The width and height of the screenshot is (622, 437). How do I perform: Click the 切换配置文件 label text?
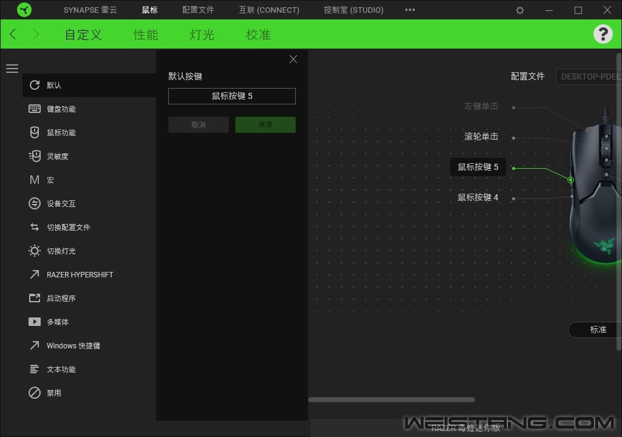coord(69,227)
